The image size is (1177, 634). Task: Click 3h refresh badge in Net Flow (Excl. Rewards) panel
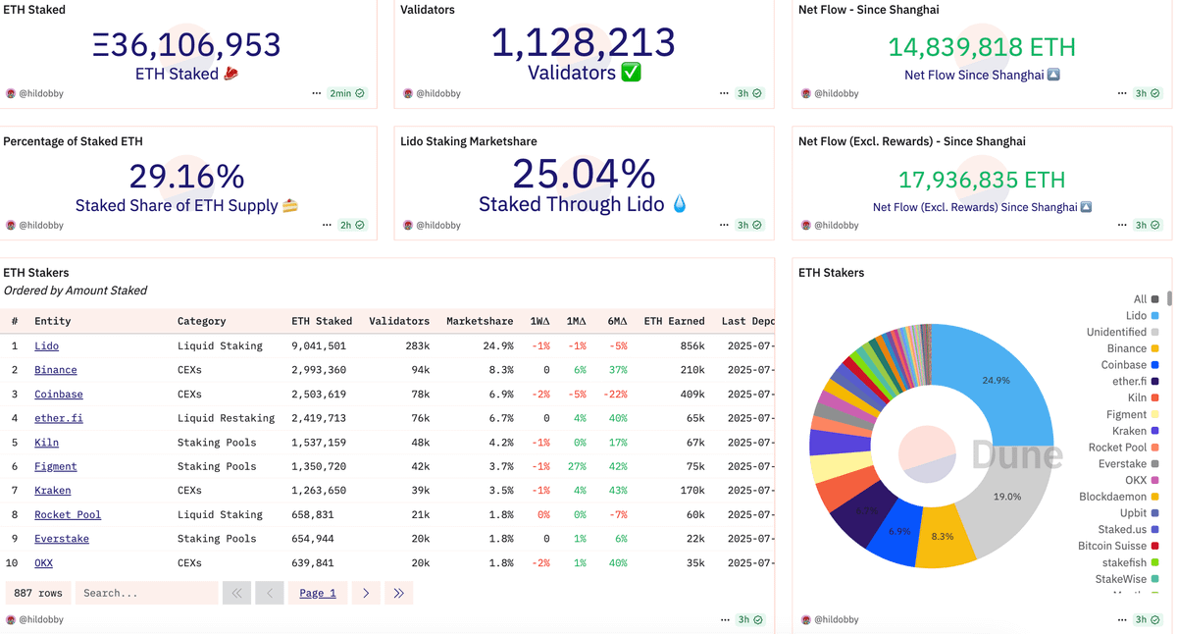tap(1148, 225)
